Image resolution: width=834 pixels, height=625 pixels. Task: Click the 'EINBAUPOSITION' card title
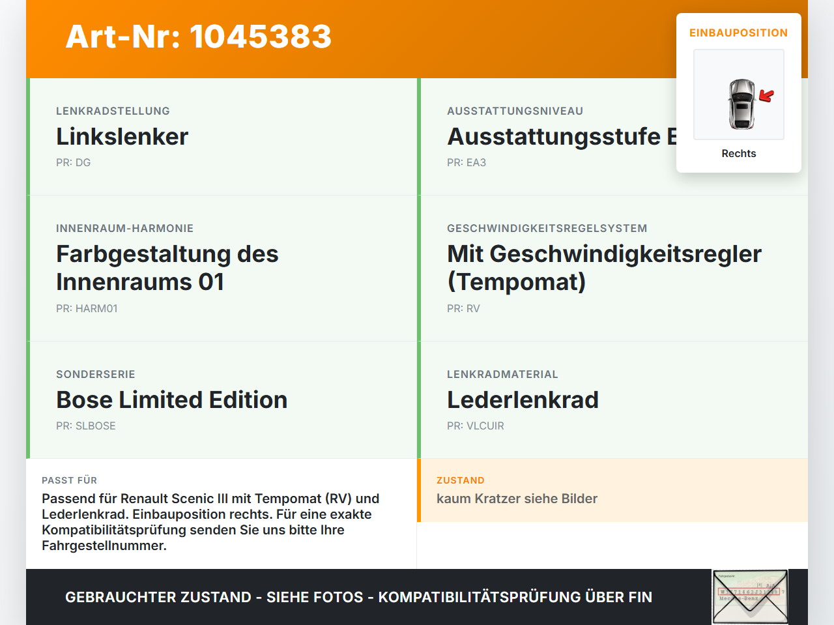(739, 33)
